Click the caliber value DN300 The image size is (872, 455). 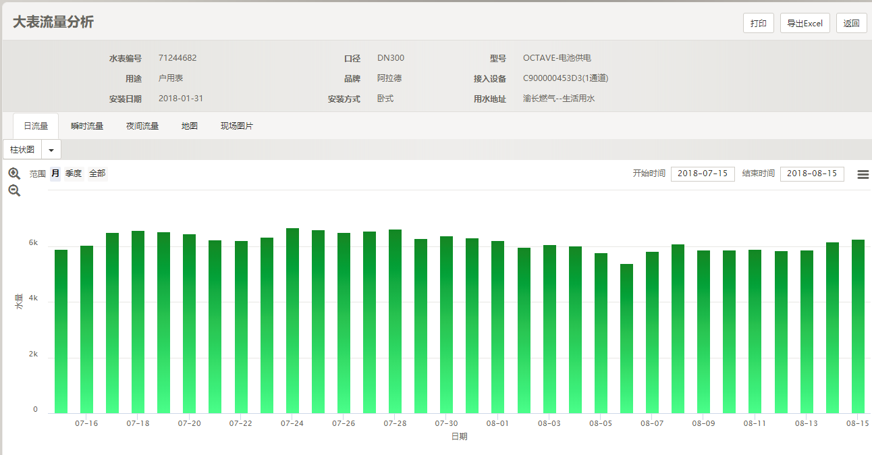pyautogui.click(x=391, y=58)
